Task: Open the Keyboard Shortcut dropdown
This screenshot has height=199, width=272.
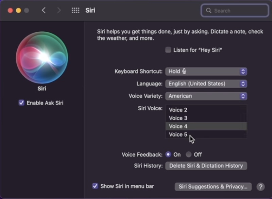Action: point(206,72)
